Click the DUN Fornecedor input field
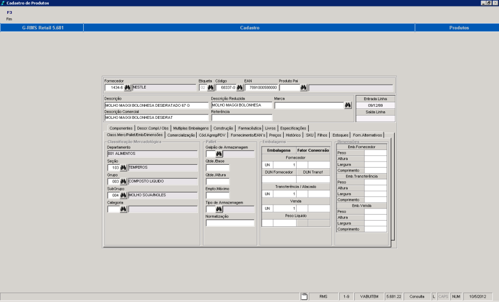The image size is (499, 302). [279, 179]
